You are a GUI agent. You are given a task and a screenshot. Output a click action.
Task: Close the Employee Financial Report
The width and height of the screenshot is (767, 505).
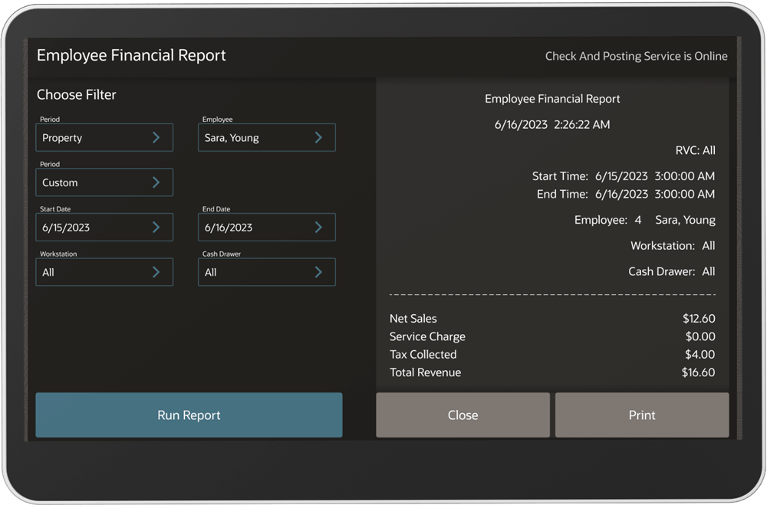[463, 415]
